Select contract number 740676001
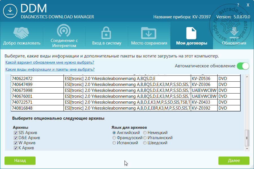This screenshot has height=169, width=254. click(37, 96)
